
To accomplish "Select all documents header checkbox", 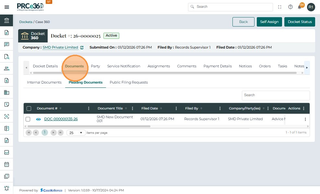I will 29,108.
